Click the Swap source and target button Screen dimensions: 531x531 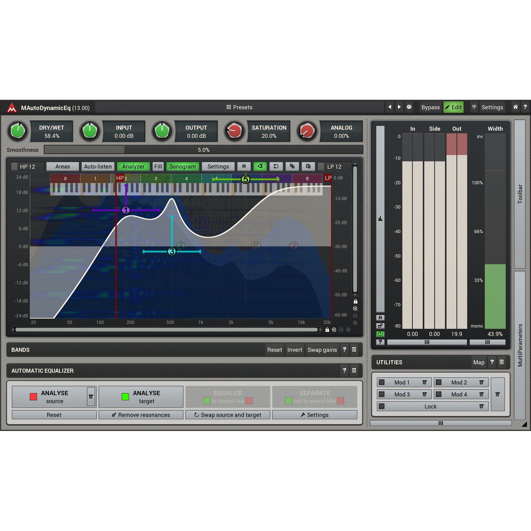pos(228,415)
